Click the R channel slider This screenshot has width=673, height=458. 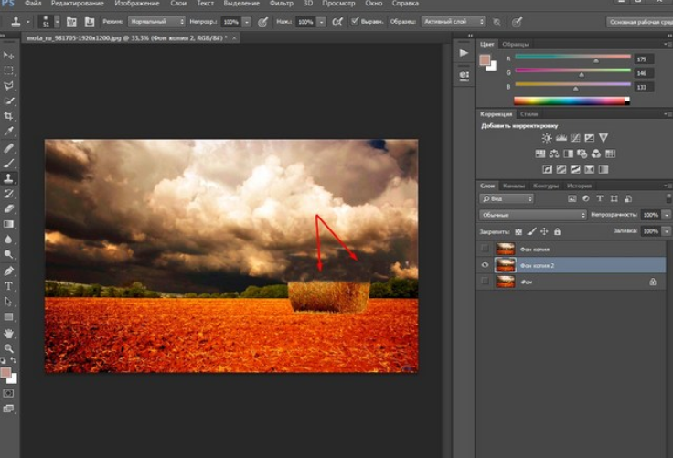coord(572,58)
